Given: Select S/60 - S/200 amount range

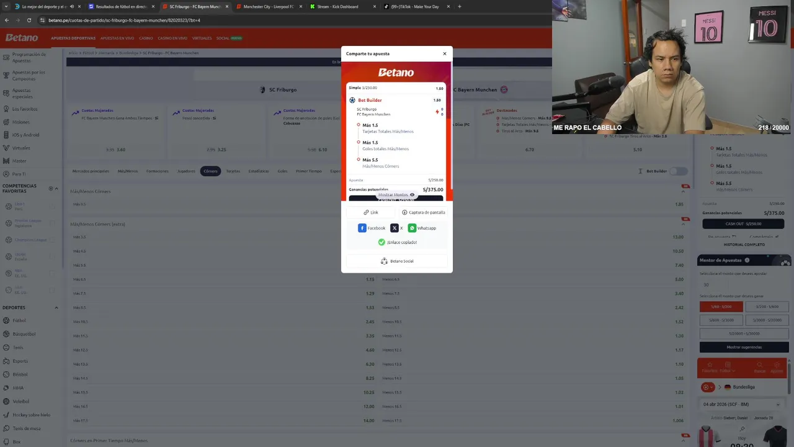Looking at the screenshot, I should [x=721, y=307].
